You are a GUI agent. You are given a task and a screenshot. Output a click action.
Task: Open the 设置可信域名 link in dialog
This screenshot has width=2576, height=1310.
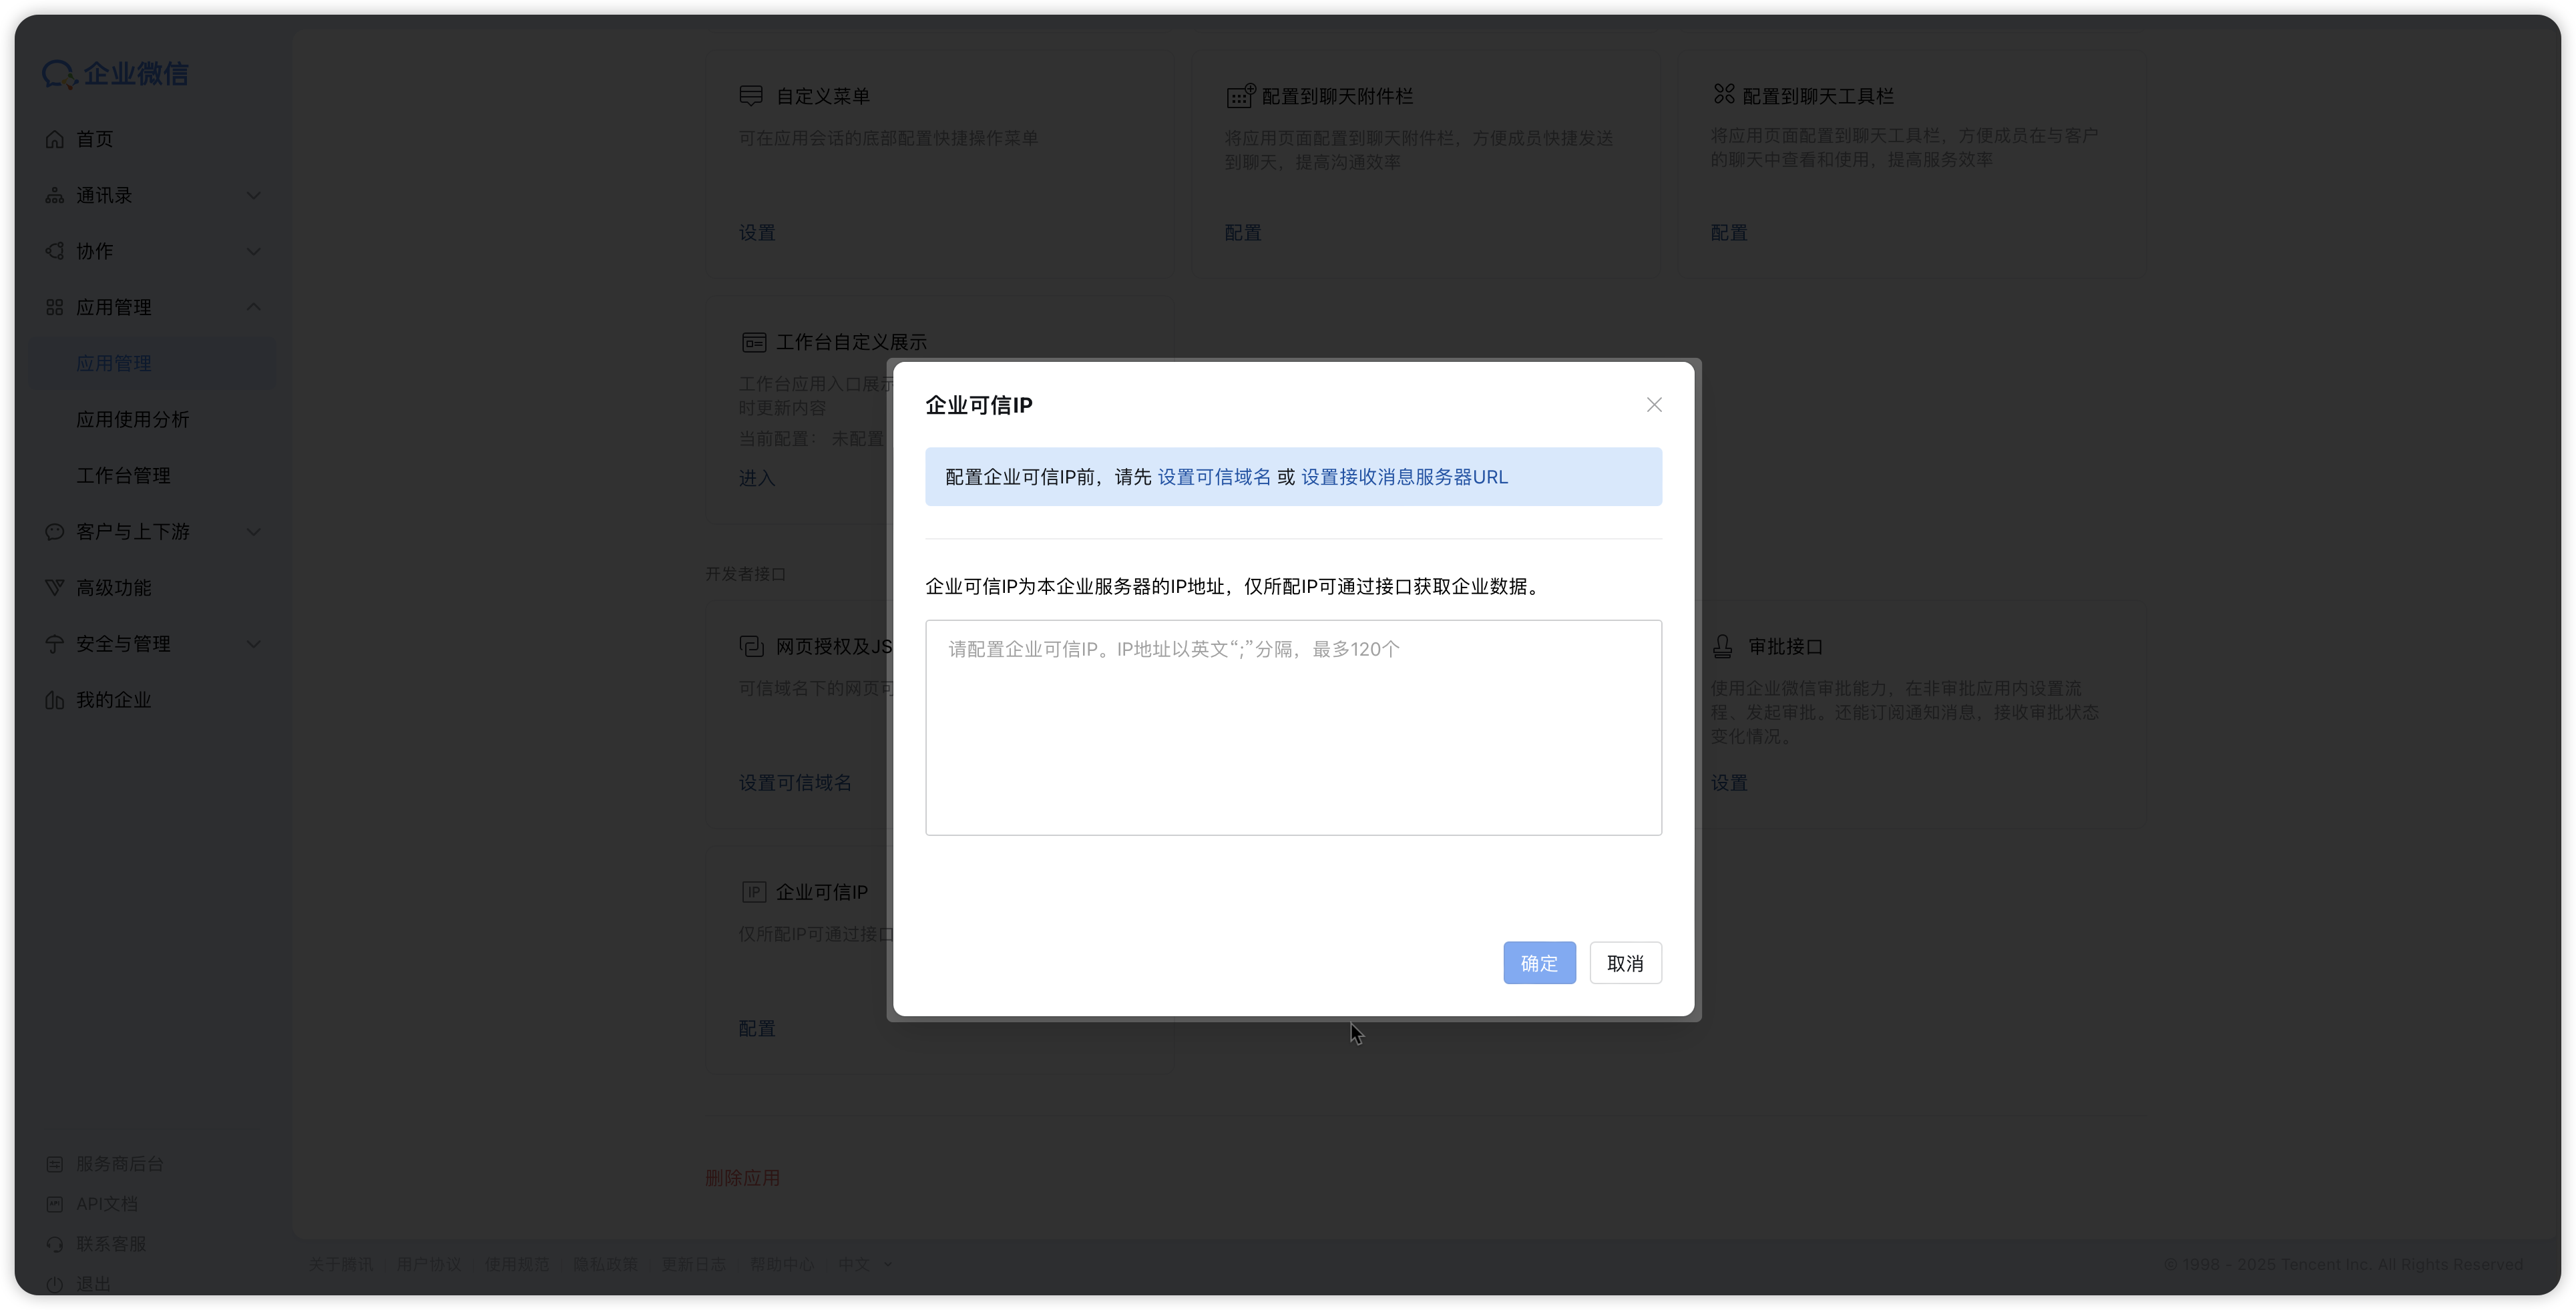(x=1214, y=477)
